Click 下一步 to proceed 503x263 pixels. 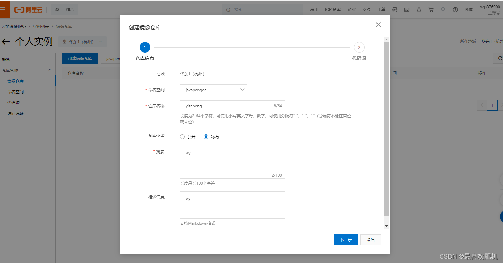coord(346,240)
